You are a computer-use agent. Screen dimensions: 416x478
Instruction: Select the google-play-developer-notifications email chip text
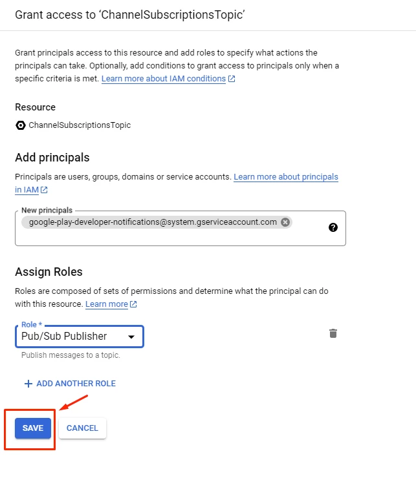click(x=153, y=222)
